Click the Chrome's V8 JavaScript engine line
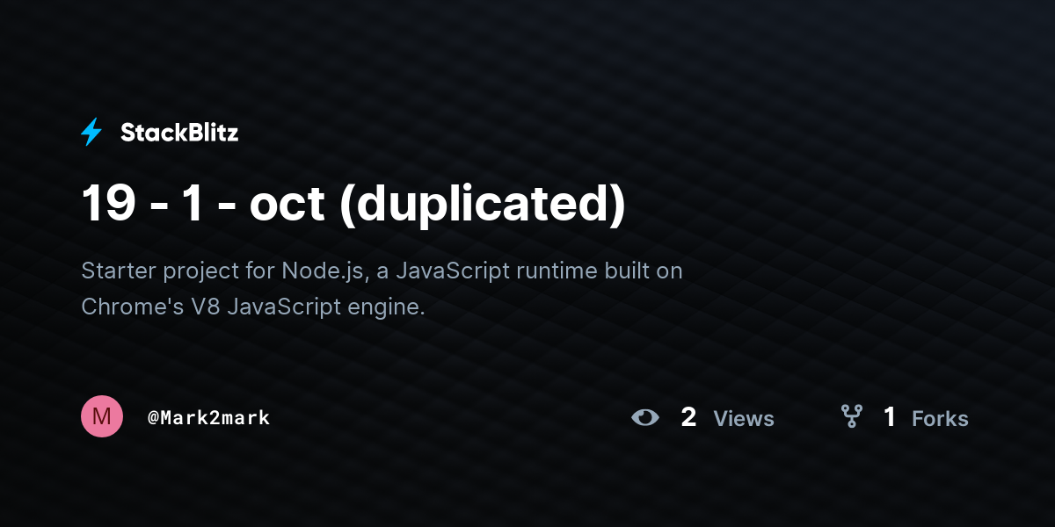Viewport: 1055px width, 527px height. point(253,307)
